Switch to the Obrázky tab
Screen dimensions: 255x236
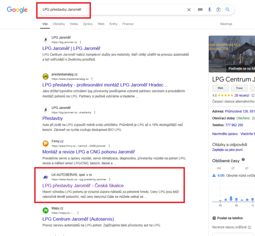(x=59, y=24)
